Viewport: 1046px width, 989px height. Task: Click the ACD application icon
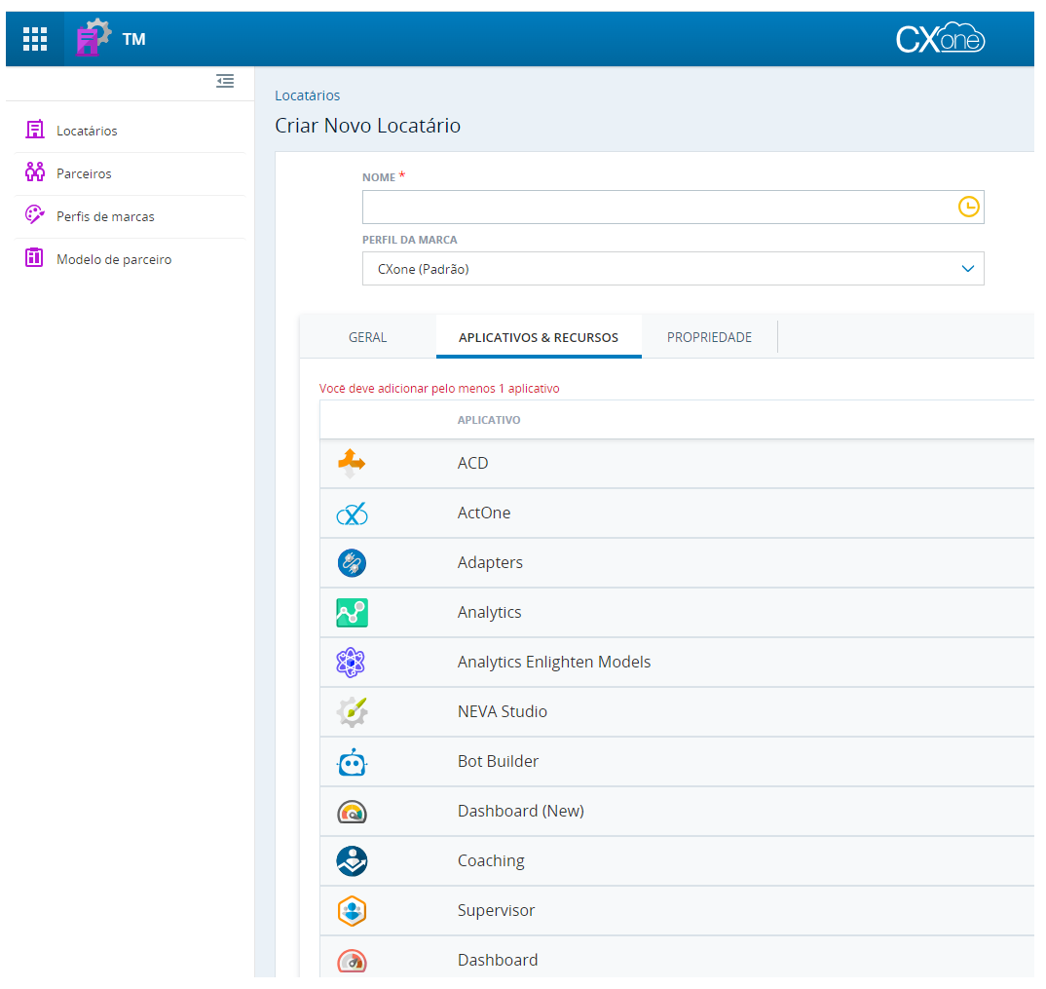tap(352, 463)
